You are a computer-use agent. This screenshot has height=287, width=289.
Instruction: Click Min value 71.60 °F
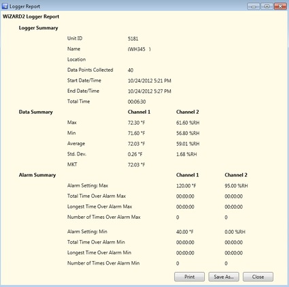pyautogui.click(x=136, y=133)
